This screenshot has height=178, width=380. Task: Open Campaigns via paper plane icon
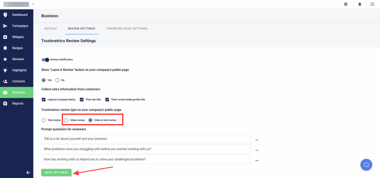tap(5, 26)
